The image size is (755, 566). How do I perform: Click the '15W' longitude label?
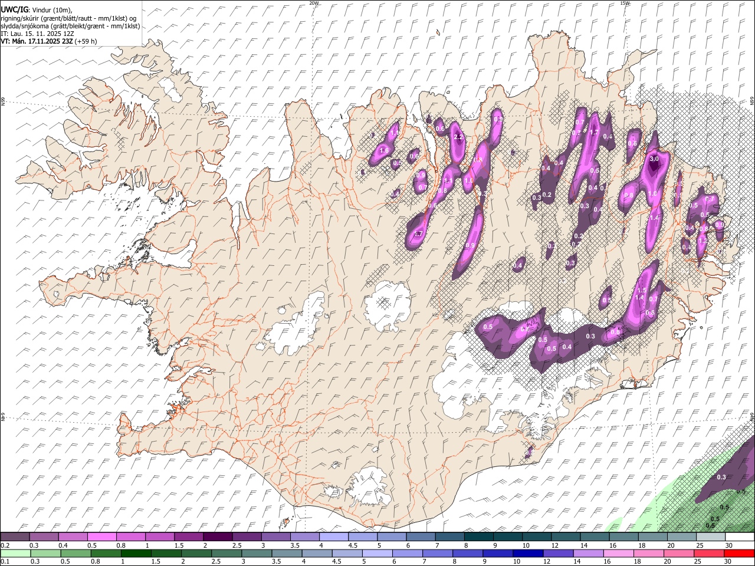tap(625, 3)
